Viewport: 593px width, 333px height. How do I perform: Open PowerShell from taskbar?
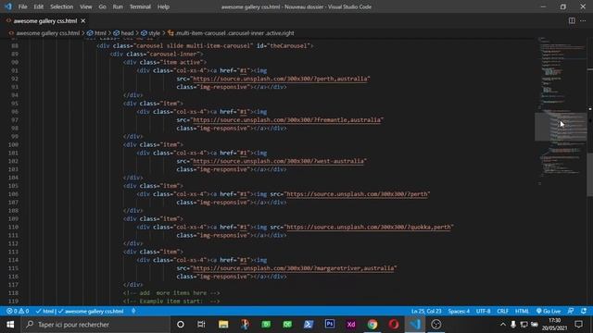[x=309, y=325]
